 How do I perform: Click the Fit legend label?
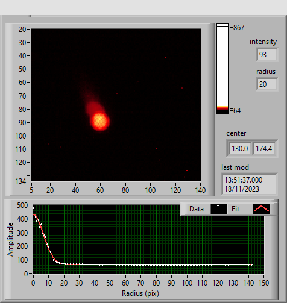(x=235, y=209)
